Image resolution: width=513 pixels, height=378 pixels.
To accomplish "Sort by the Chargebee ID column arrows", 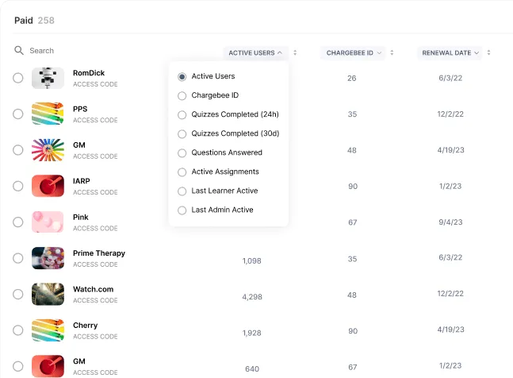I will (393, 53).
